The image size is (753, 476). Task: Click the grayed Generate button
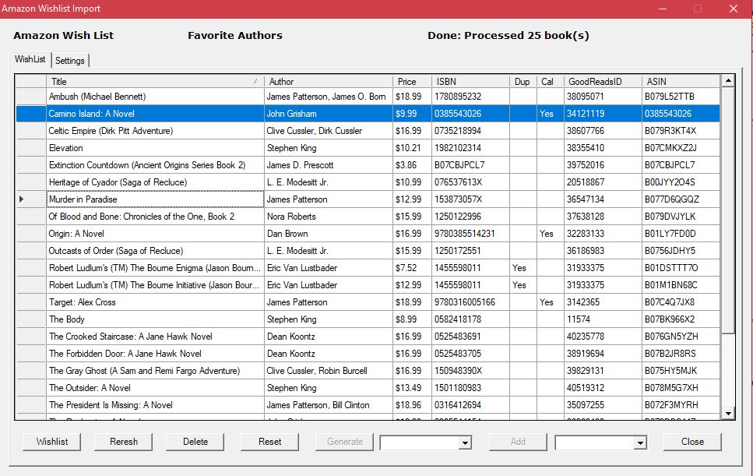pyautogui.click(x=344, y=442)
